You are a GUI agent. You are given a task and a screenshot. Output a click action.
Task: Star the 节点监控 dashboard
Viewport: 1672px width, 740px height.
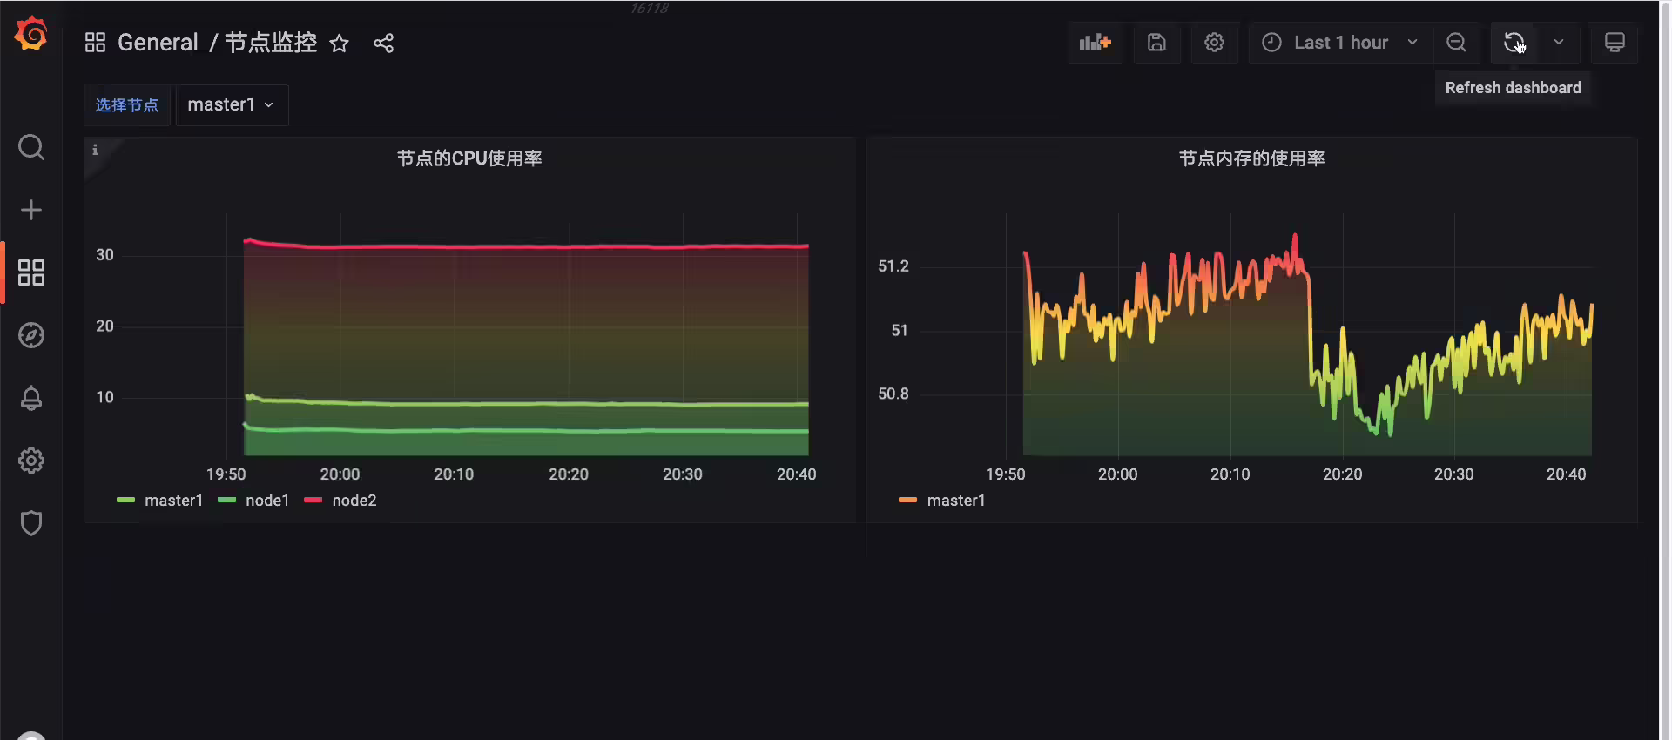339,43
